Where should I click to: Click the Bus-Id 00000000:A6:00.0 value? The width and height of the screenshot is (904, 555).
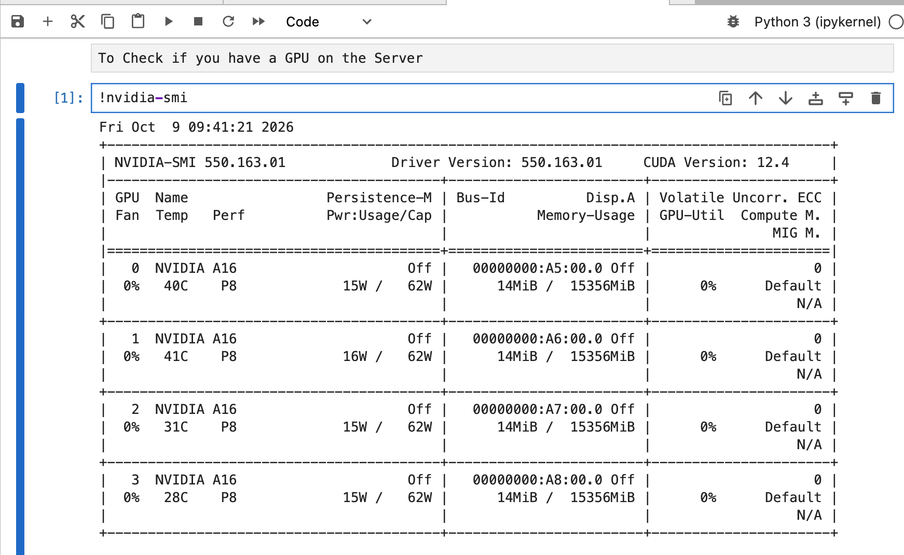538,339
